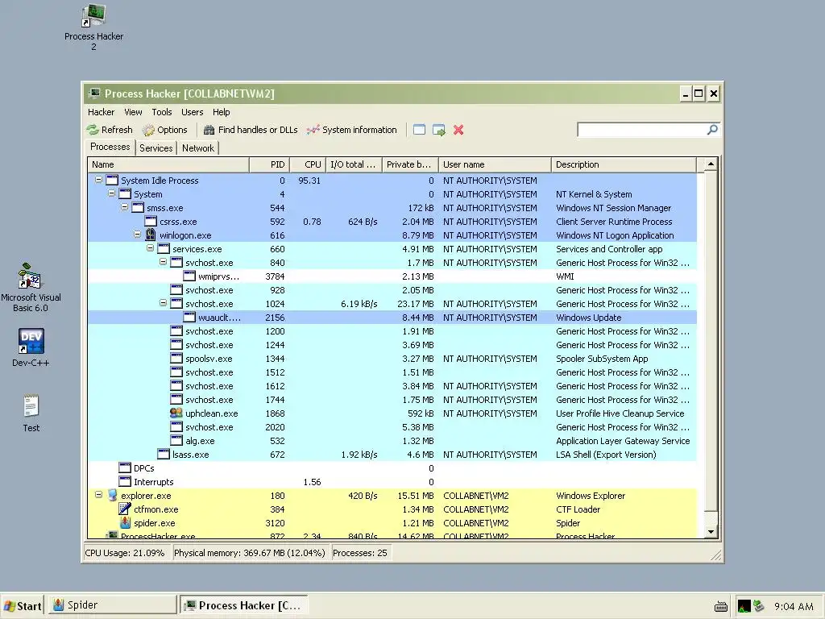Select the explorer.exe process icon

point(112,496)
